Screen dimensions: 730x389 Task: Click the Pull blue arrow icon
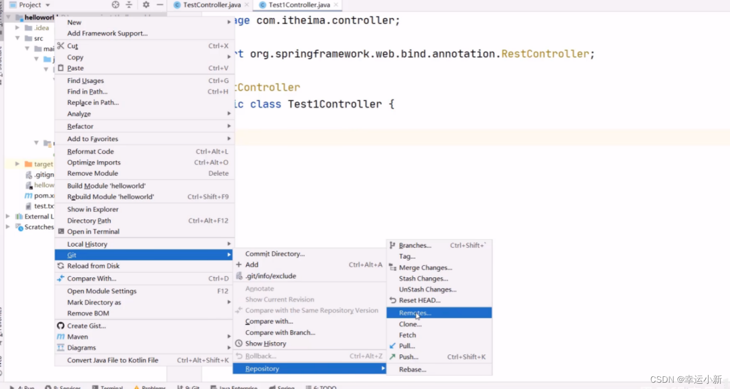click(393, 346)
